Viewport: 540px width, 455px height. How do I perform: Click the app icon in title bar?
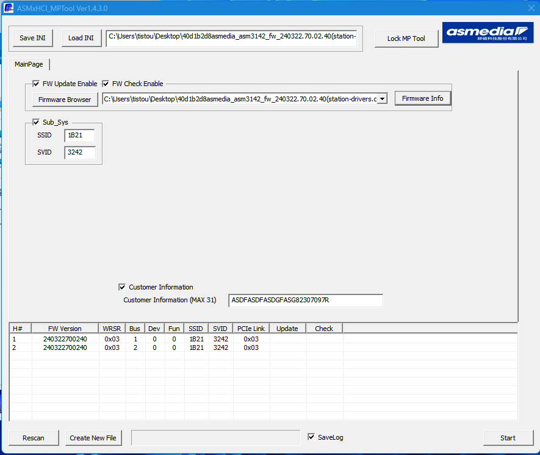[x=9, y=7]
